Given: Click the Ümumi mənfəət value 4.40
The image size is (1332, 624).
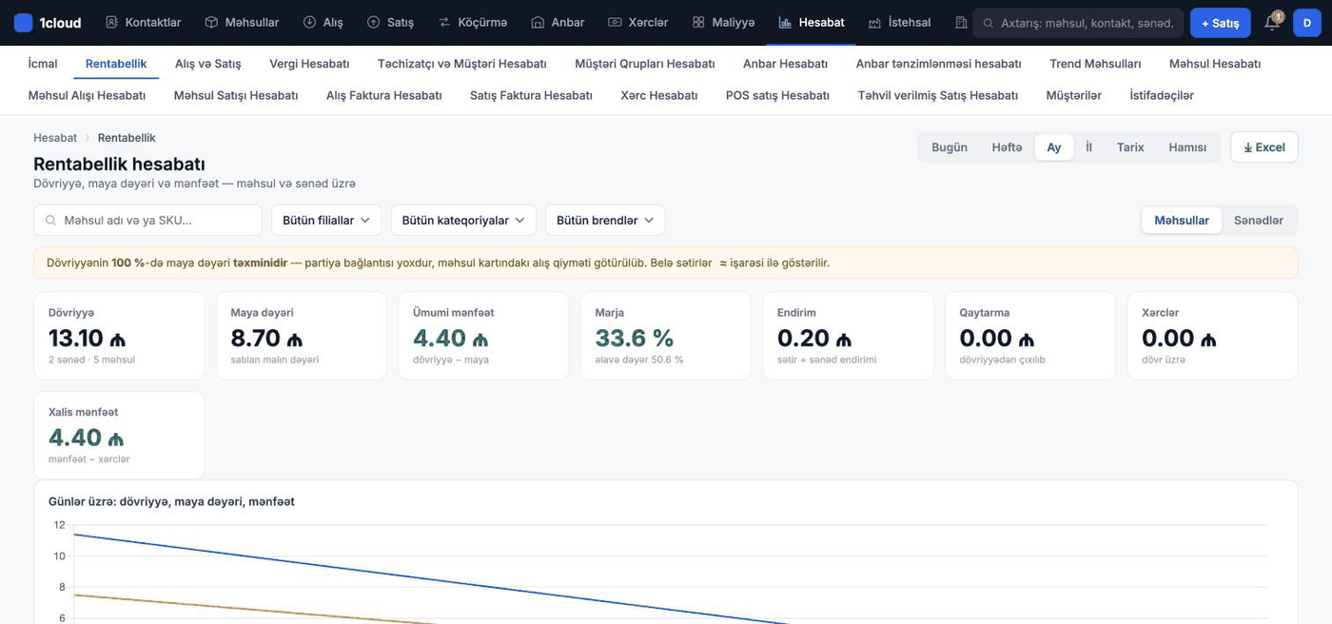Looking at the screenshot, I should [451, 338].
